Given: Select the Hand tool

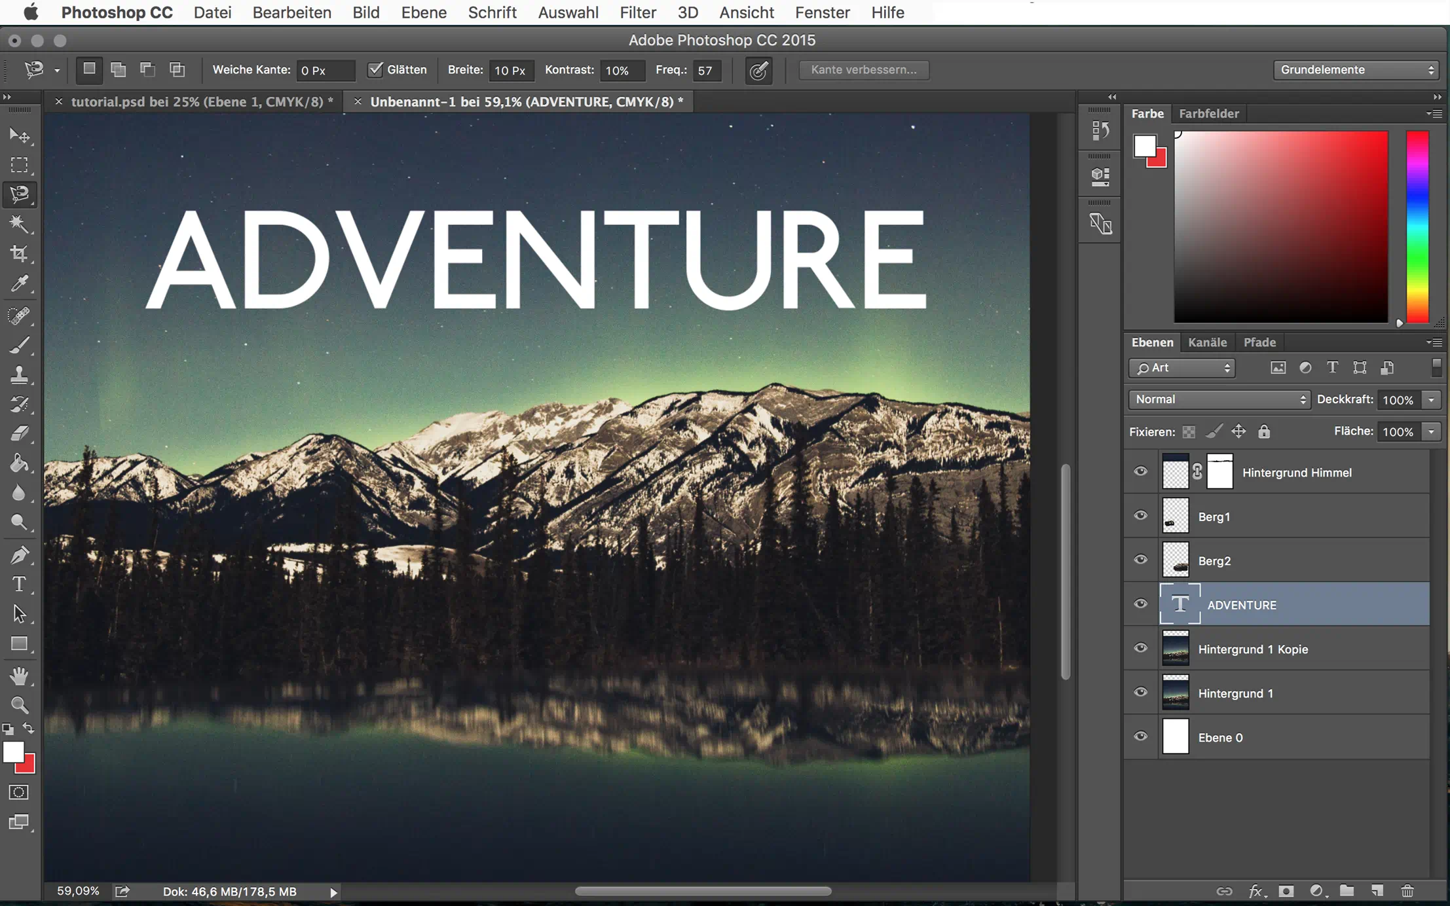Looking at the screenshot, I should tap(19, 676).
